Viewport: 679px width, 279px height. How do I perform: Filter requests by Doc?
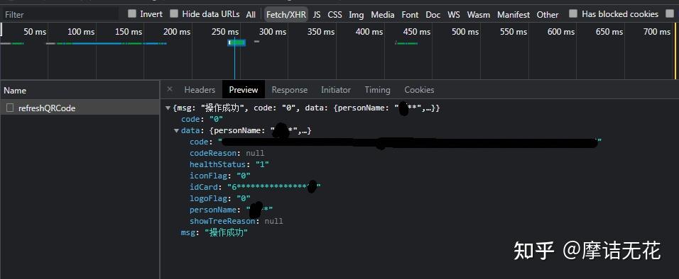(433, 15)
